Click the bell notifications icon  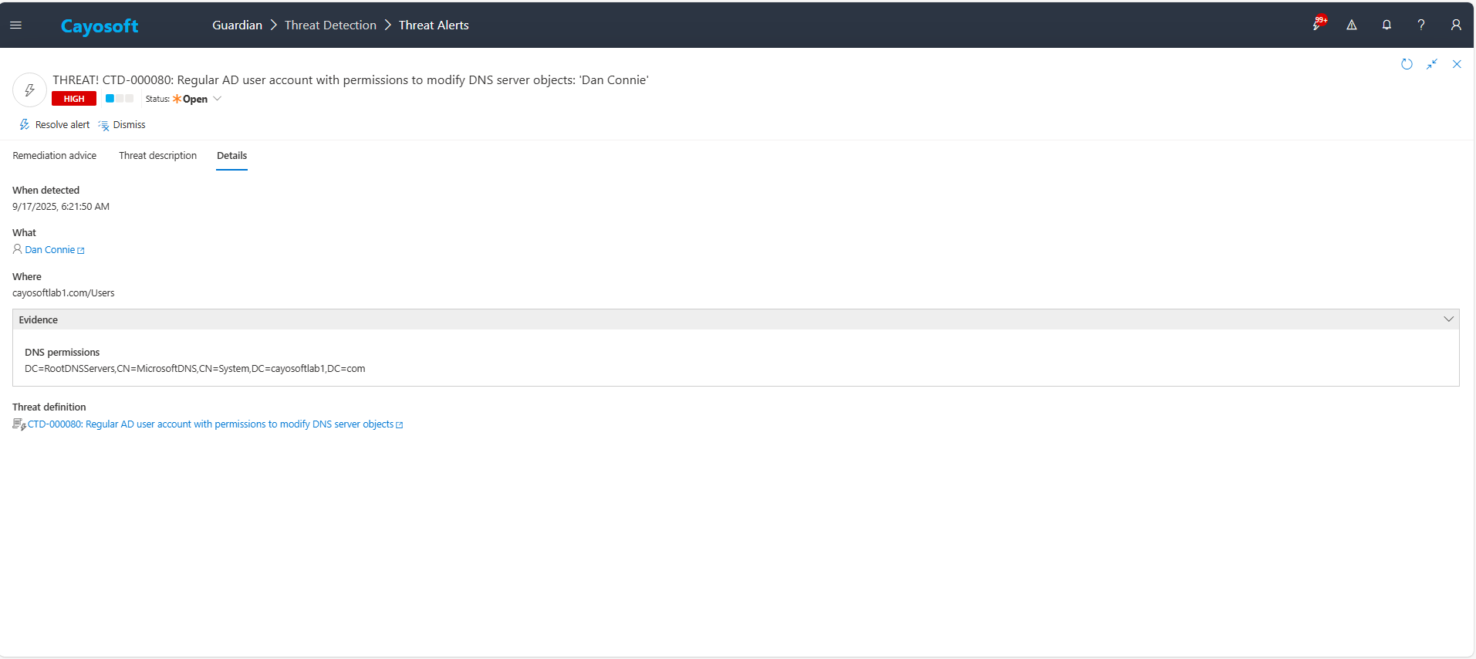pyautogui.click(x=1386, y=25)
